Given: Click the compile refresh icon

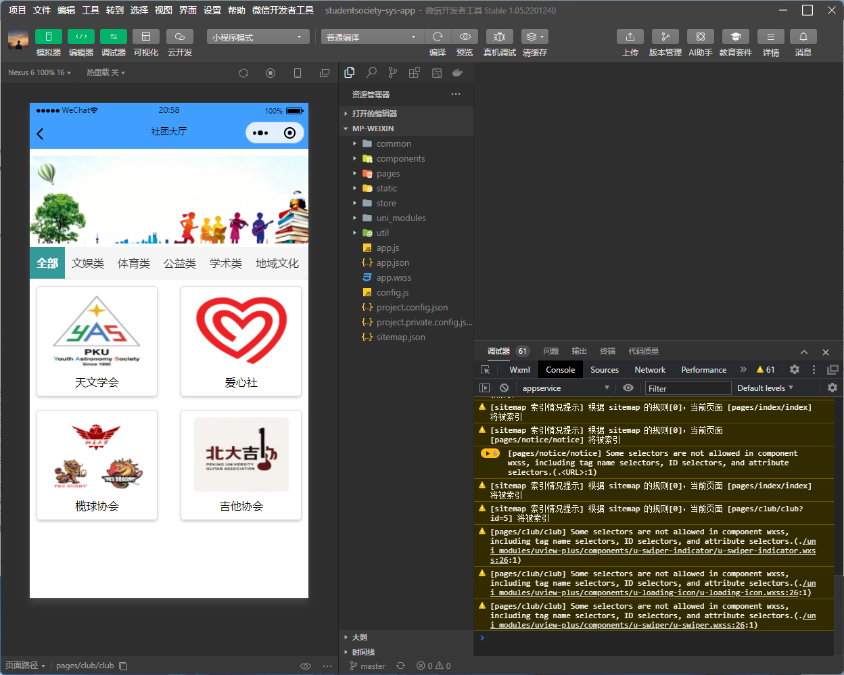Looking at the screenshot, I should [x=438, y=37].
